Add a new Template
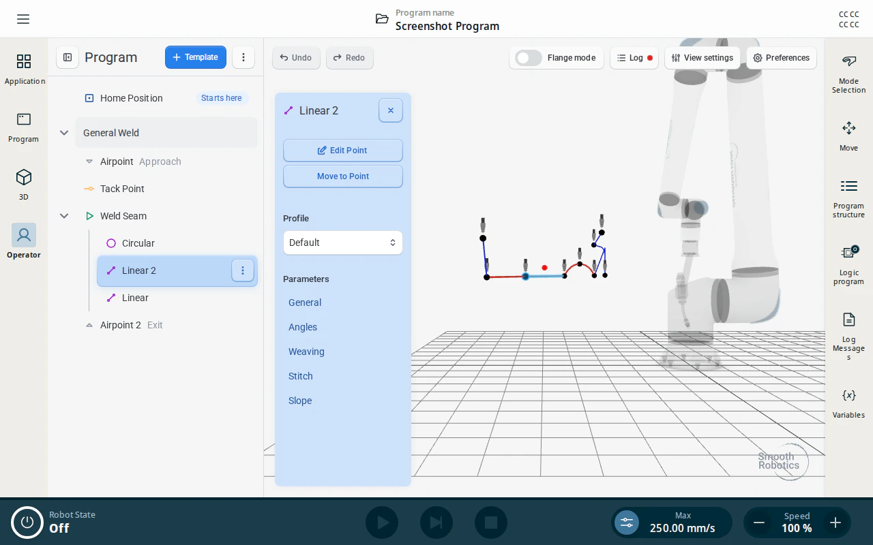The width and height of the screenshot is (873, 545). 196,57
